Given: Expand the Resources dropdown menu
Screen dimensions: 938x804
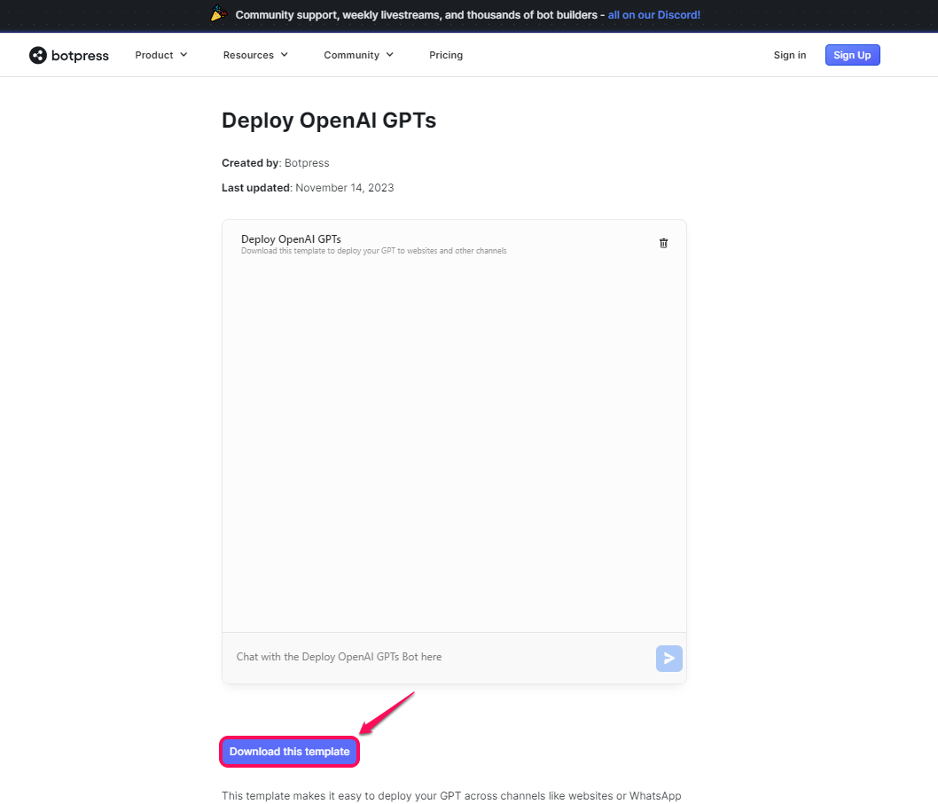Looking at the screenshot, I should click(x=255, y=55).
